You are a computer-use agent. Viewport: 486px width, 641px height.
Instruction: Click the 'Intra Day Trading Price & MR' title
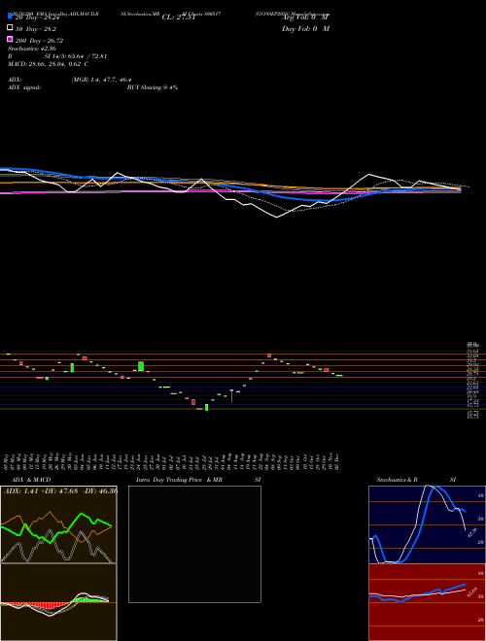(x=179, y=480)
